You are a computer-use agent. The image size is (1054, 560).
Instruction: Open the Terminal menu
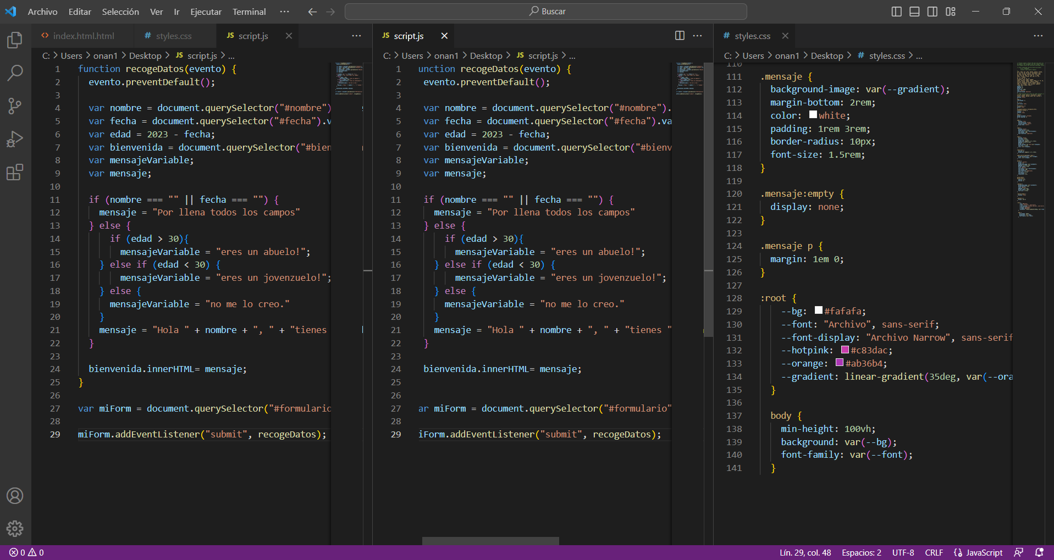pos(249,12)
